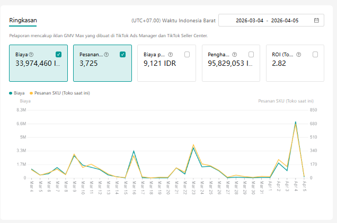Toggle the Biaya series in chart legend
Image resolution: width=337 pixels, height=223 pixels.
17,93
